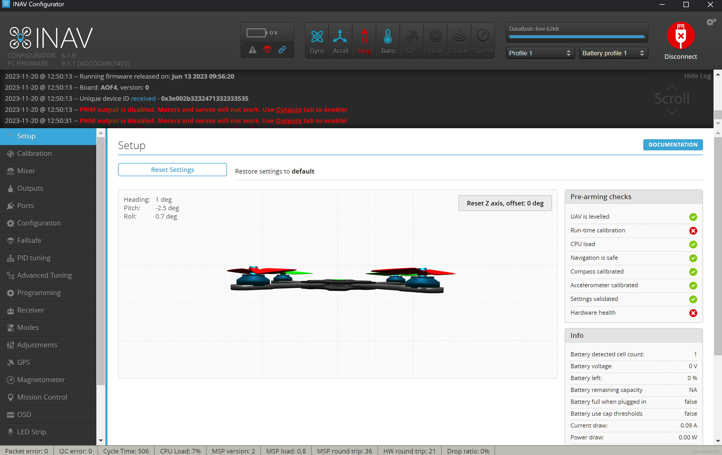The width and height of the screenshot is (722, 455).
Task: Open the settings gear in top corner
Action: pyautogui.click(x=711, y=22)
